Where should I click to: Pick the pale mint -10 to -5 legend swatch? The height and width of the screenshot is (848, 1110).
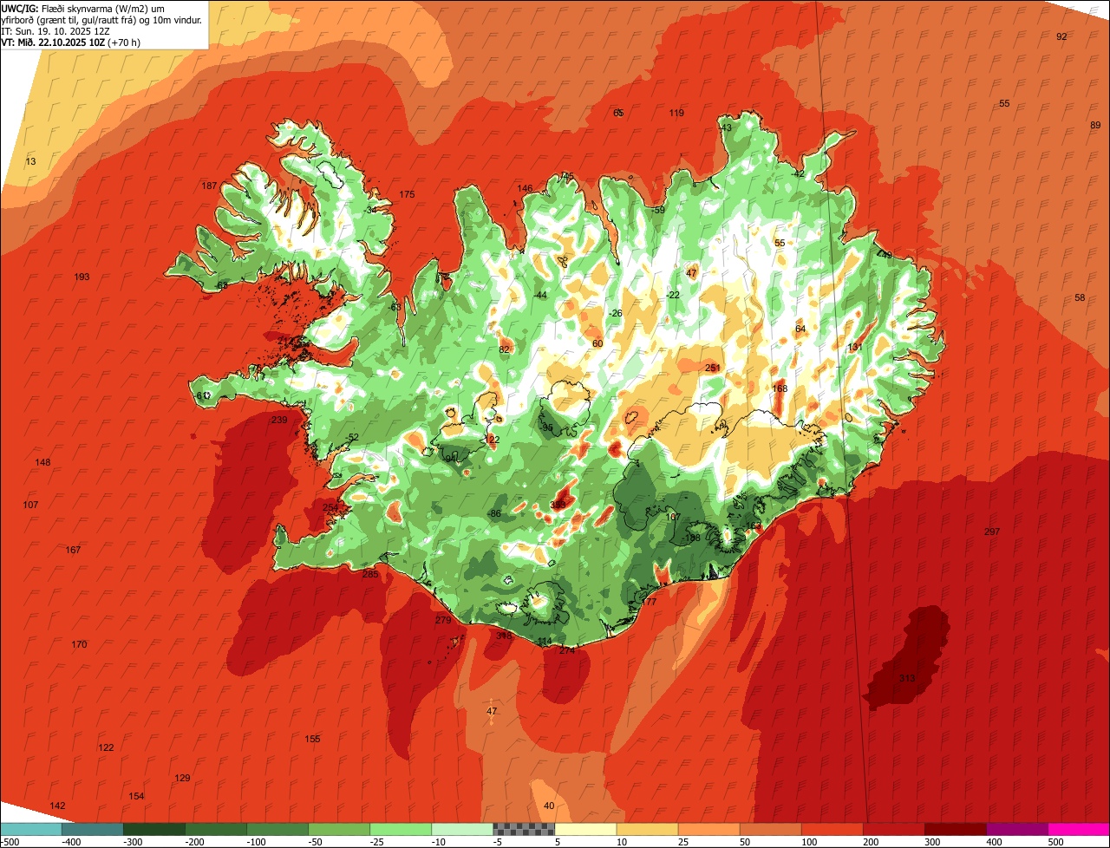[462, 829]
